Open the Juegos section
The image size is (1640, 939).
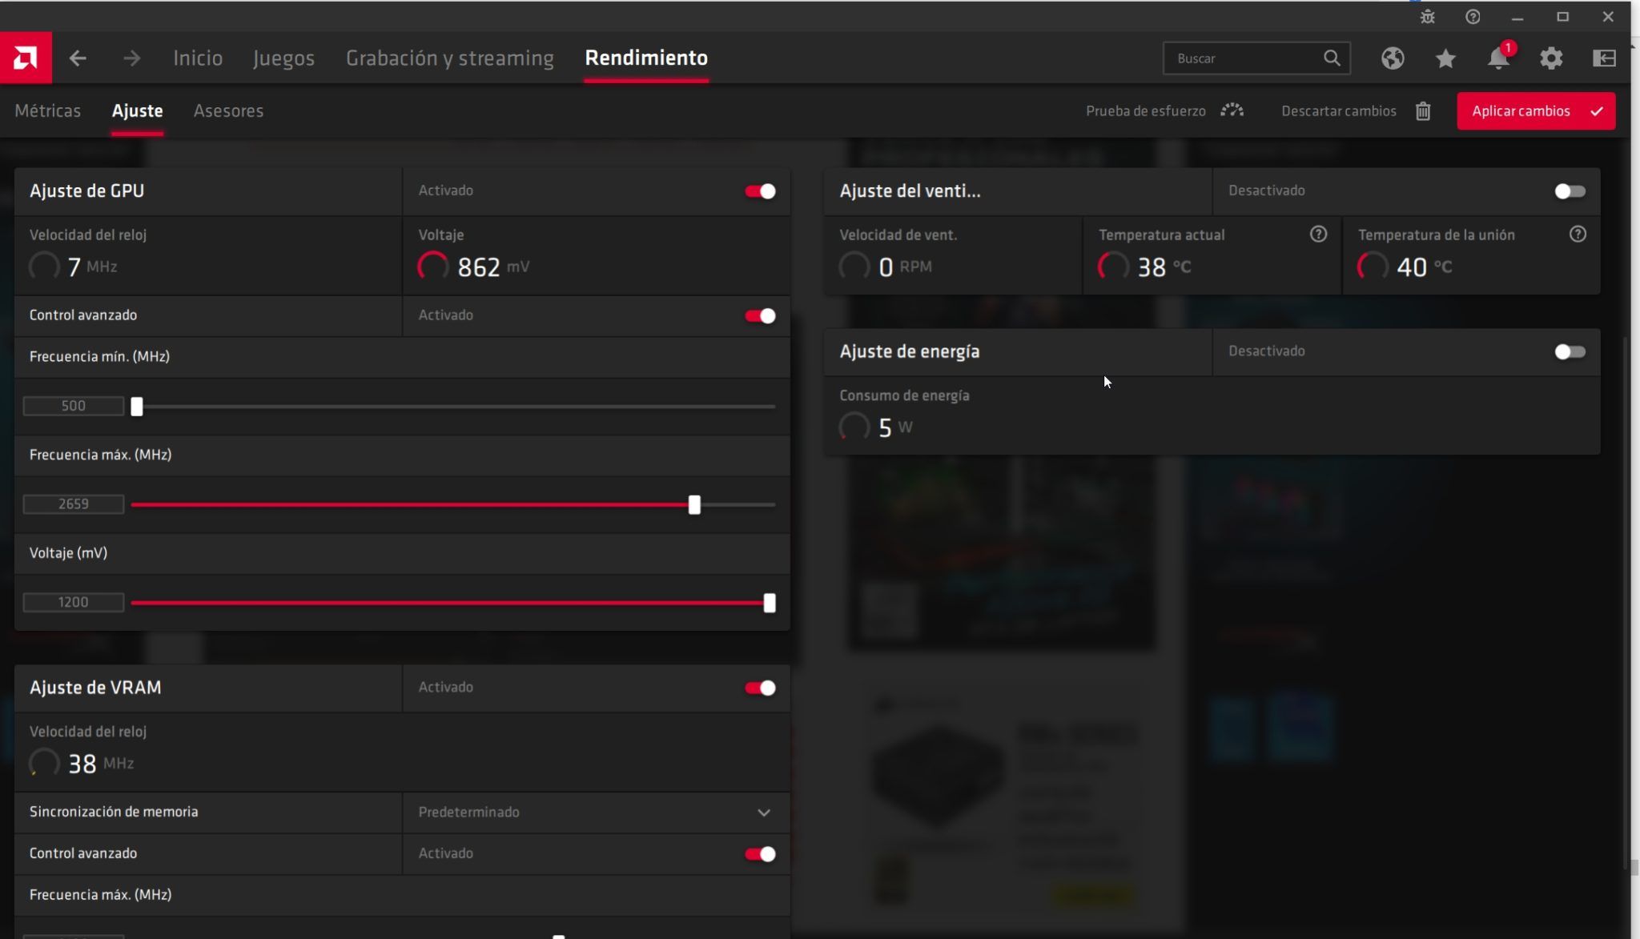click(x=284, y=58)
